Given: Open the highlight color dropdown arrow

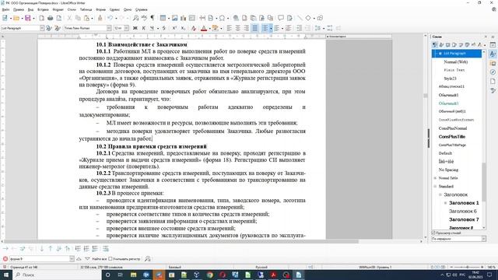Looking at the screenshot, I should click(221, 28).
